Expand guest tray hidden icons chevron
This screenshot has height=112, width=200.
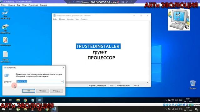(166, 100)
